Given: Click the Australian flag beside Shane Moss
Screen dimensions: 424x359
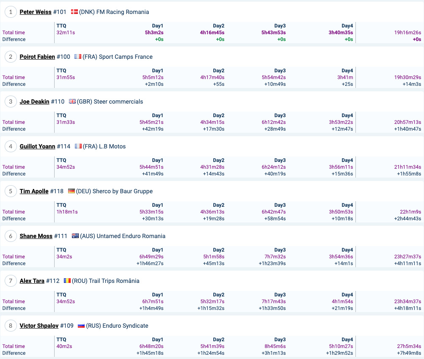Looking at the screenshot, I should (75, 236).
